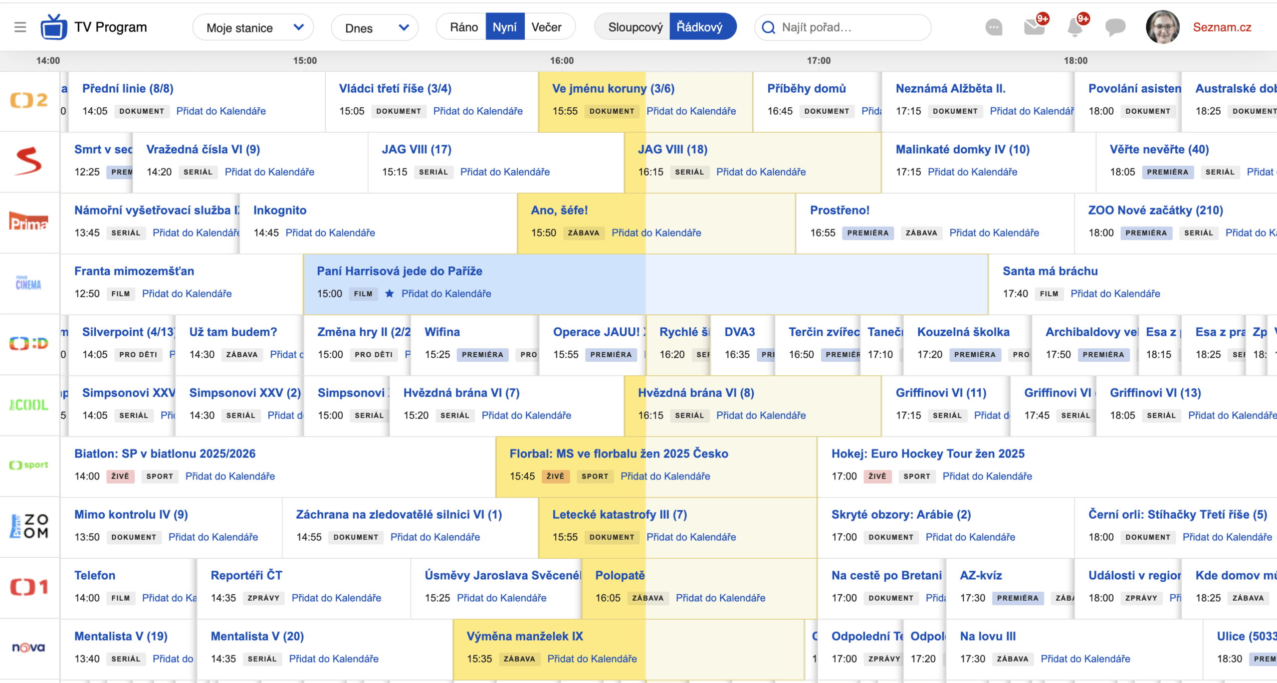Expand the Moje stanice dropdown
Image resolution: width=1277 pixels, height=683 pixels.
[253, 27]
